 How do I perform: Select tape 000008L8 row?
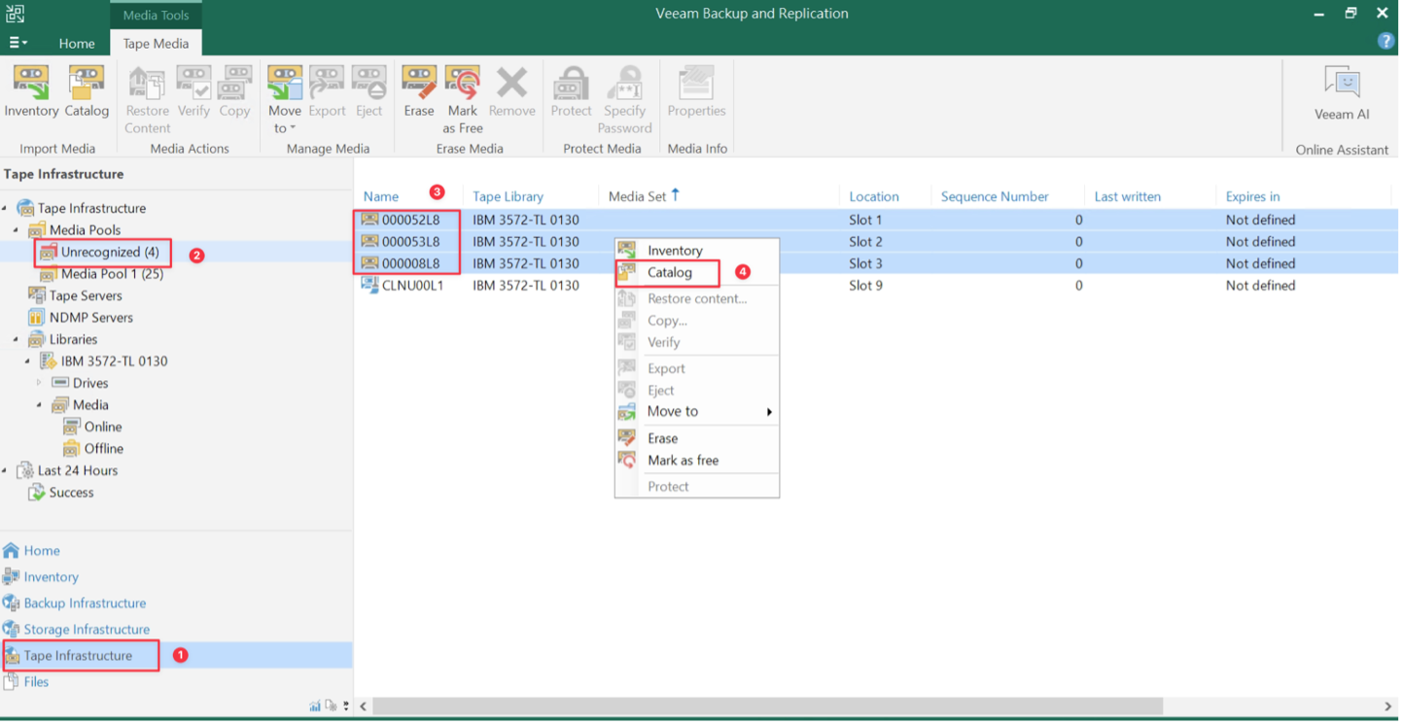click(x=876, y=263)
